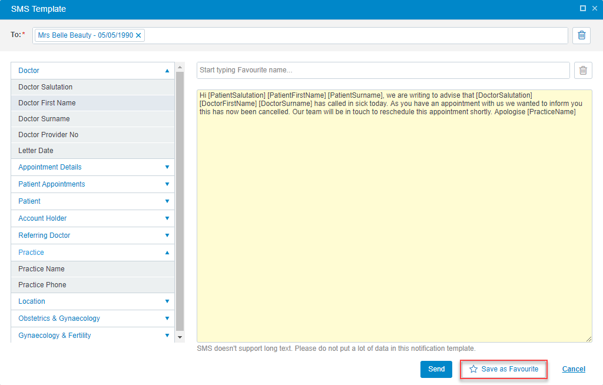Collapse the Practice section

pyautogui.click(x=92, y=253)
